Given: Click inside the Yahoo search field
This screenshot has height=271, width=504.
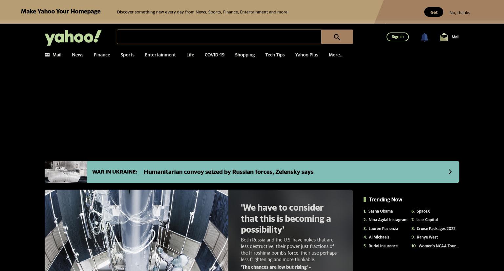Looking at the screenshot, I should 219,37.
